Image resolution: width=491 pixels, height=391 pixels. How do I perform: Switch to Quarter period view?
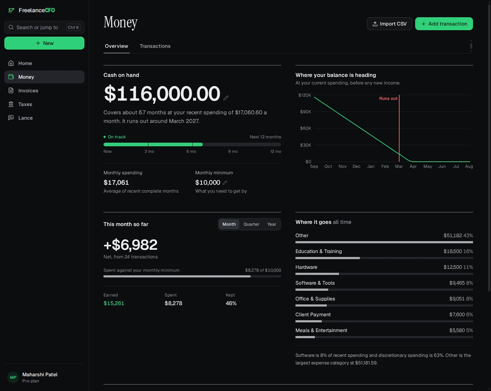[251, 224]
